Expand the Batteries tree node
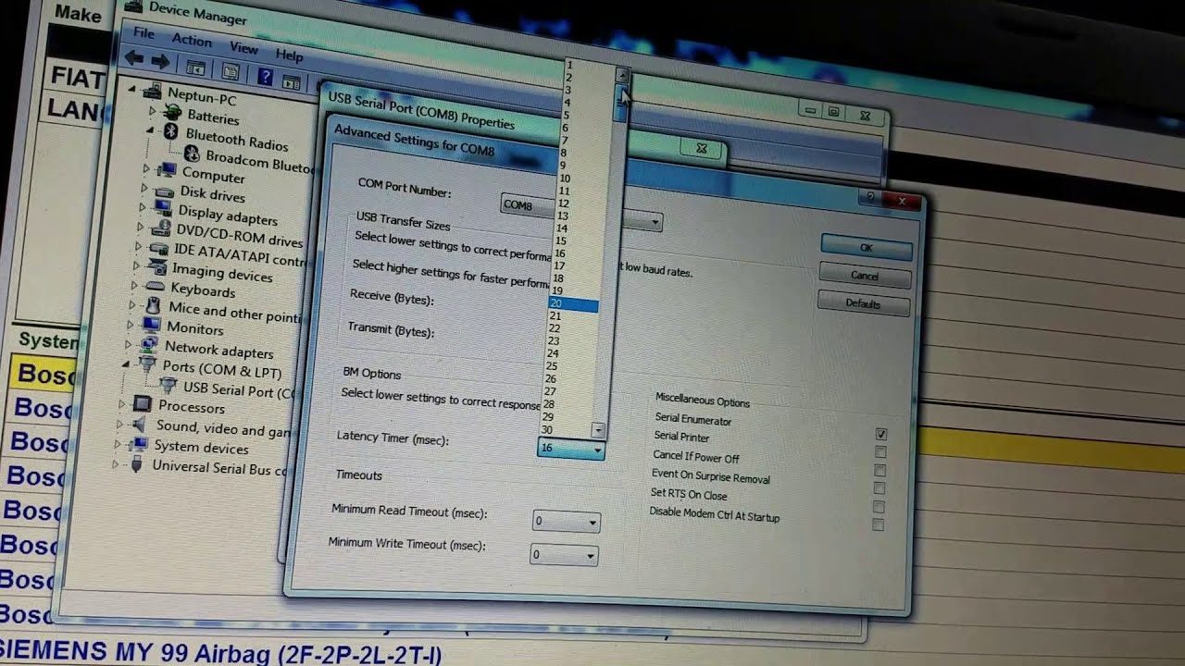The image size is (1185, 666). (x=153, y=110)
